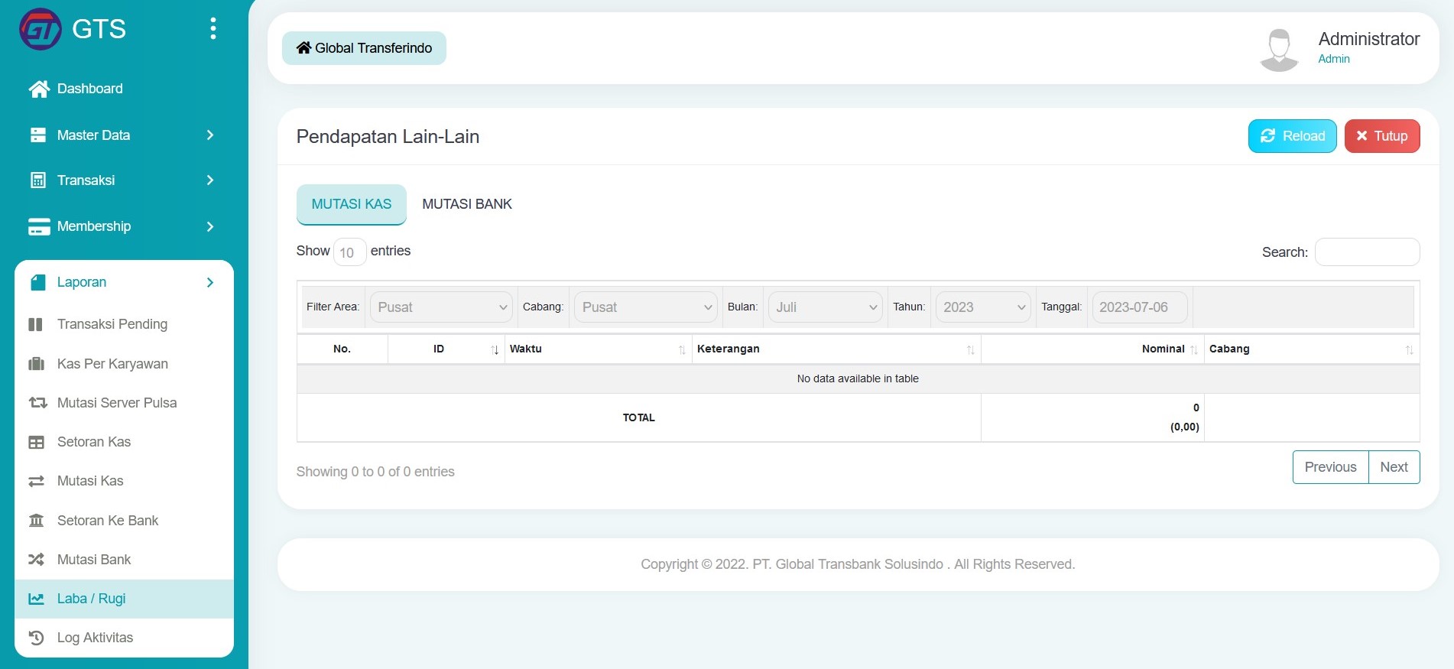Click the Membership card icon
This screenshot has width=1454, height=669.
point(39,226)
